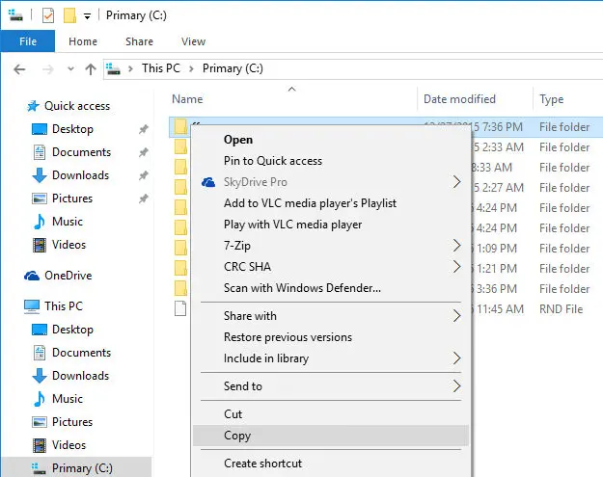This screenshot has height=477, width=603.
Task: Sort by the Date modified column header
Action: point(459,99)
